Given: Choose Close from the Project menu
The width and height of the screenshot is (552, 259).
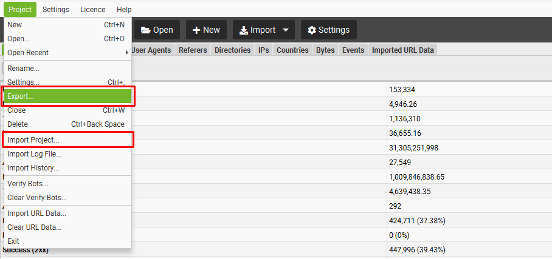Looking at the screenshot, I should pyautogui.click(x=67, y=110).
